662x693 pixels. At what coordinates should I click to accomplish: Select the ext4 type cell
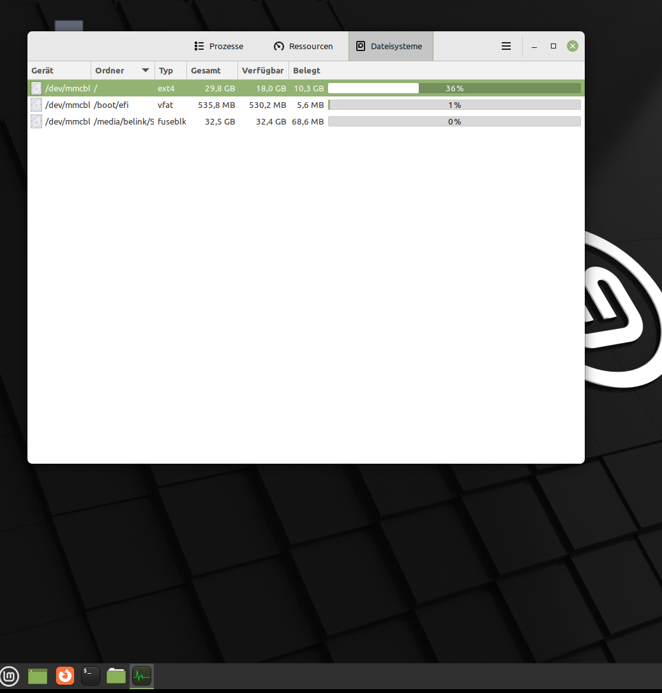[166, 88]
